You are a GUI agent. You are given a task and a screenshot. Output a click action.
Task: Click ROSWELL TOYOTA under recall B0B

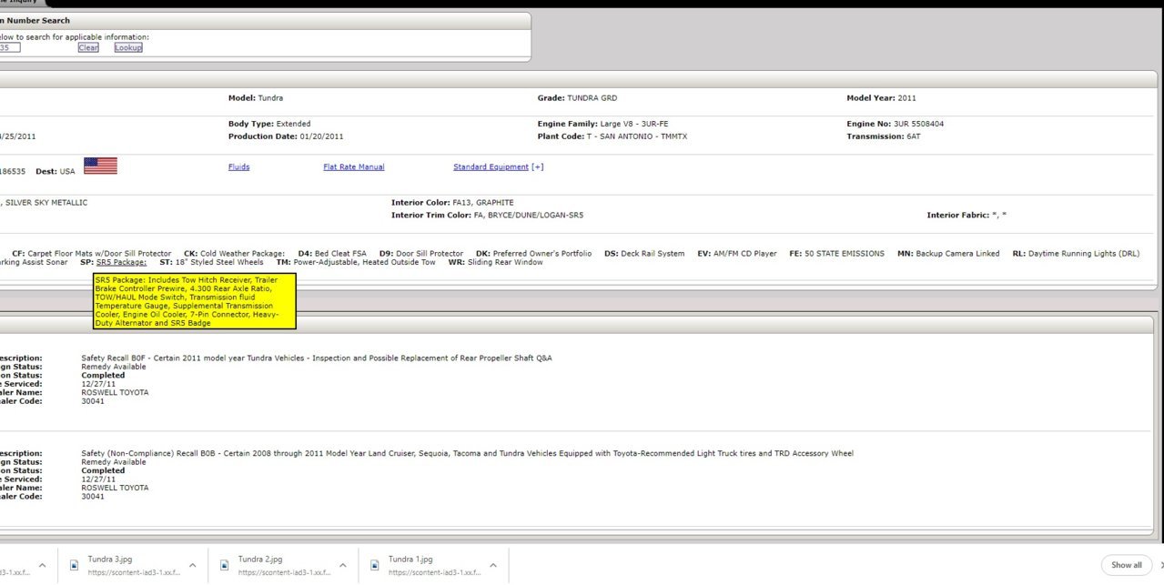(x=115, y=488)
